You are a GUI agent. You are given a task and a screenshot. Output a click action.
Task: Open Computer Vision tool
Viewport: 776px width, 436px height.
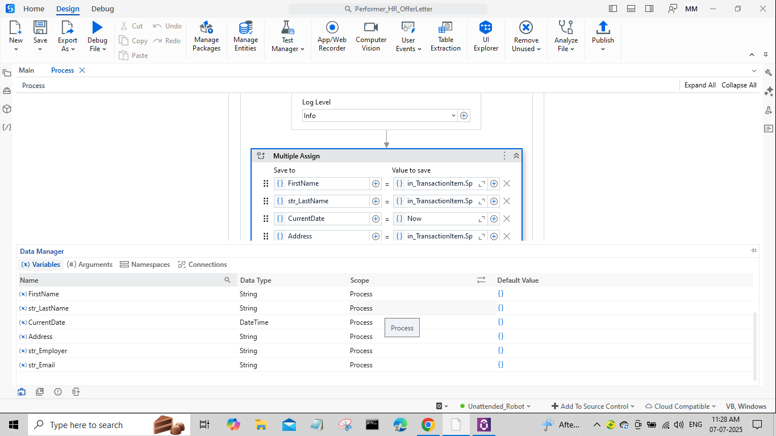tap(371, 36)
